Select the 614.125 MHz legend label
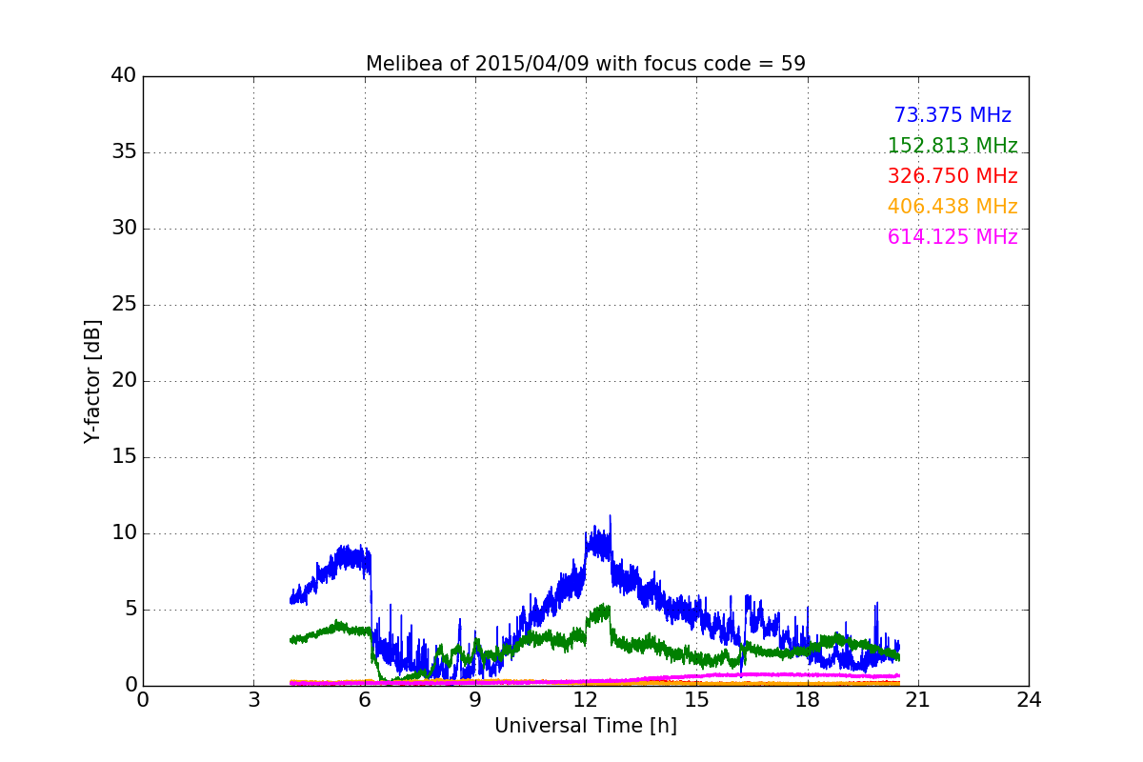The image size is (1143, 762). (x=952, y=237)
